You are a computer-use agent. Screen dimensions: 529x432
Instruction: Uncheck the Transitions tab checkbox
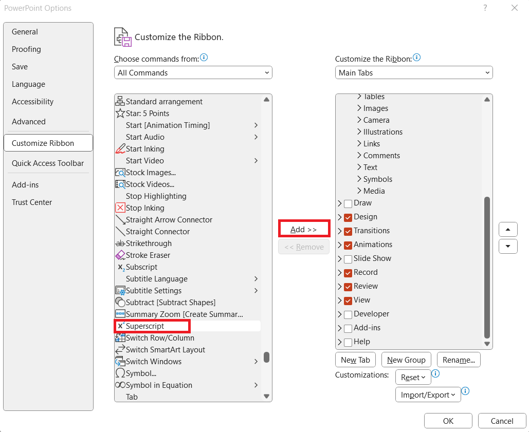(348, 231)
